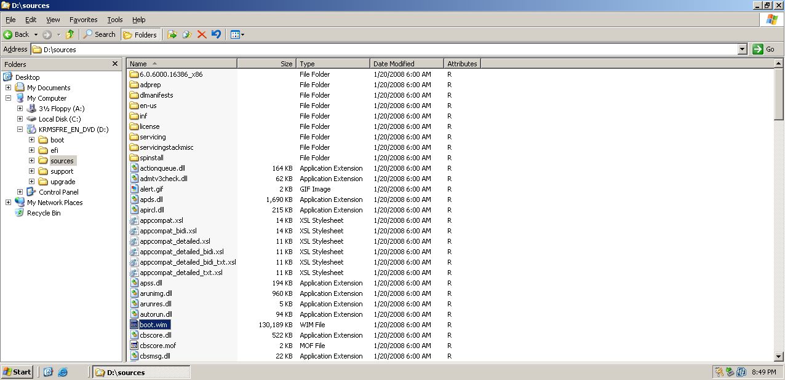
Task: Collapse My Computer in the tree
Action: [x=9, y=98]
